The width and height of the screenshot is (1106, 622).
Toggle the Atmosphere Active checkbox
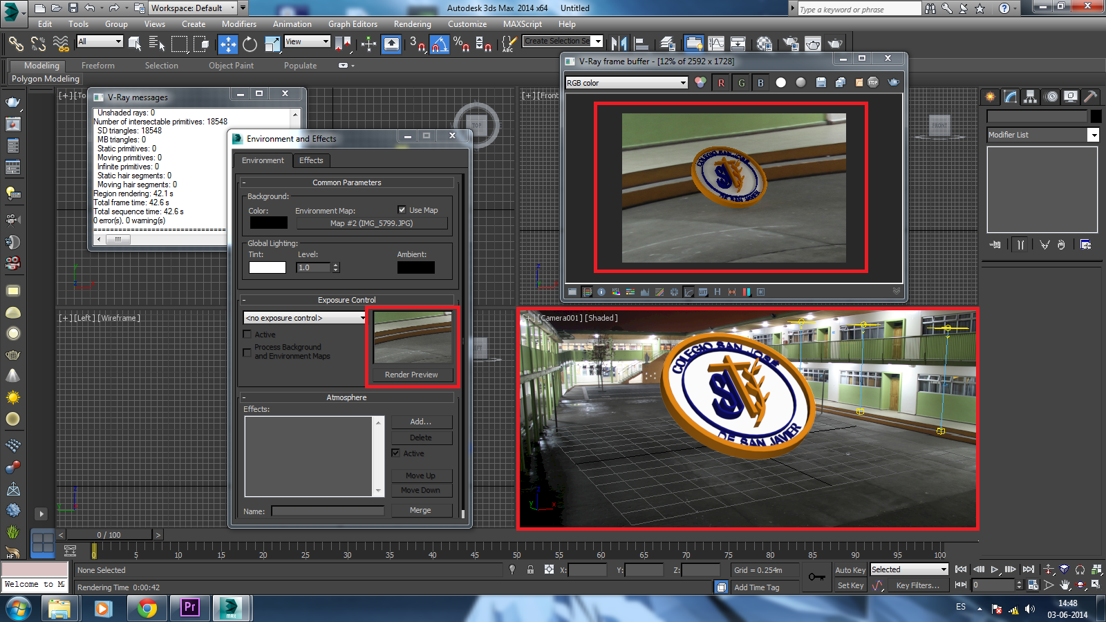395,453
